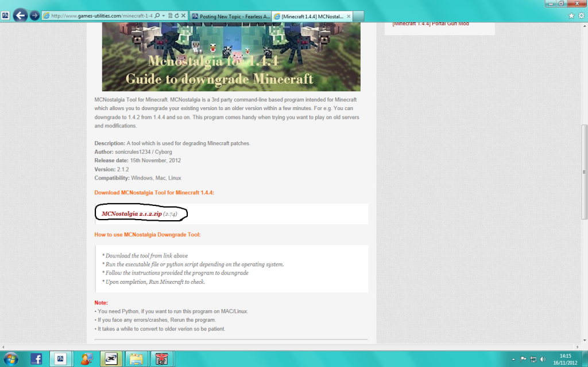Open Windows Explorer folder on taskbar

tap(136, 359)
